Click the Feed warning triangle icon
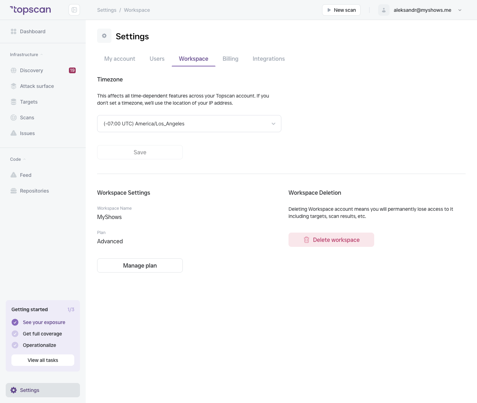477x403 pixels. 14,175
